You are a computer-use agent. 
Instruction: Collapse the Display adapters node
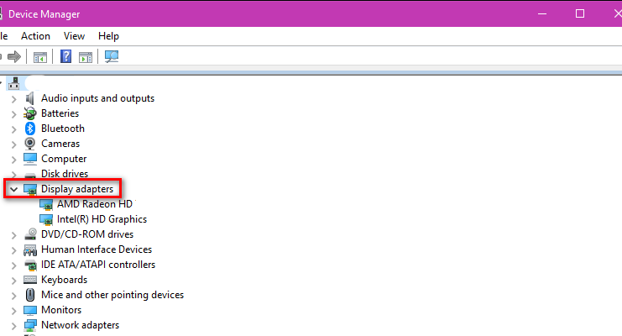(14, 190)
